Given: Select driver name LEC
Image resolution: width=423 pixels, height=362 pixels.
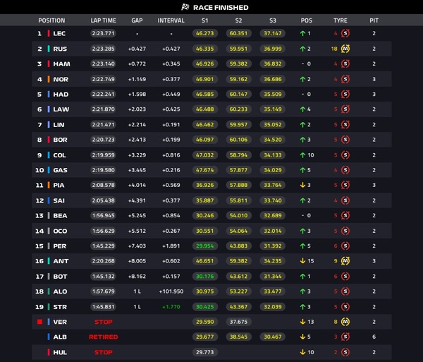Looking at the screenshot, I should click(59, 33).
